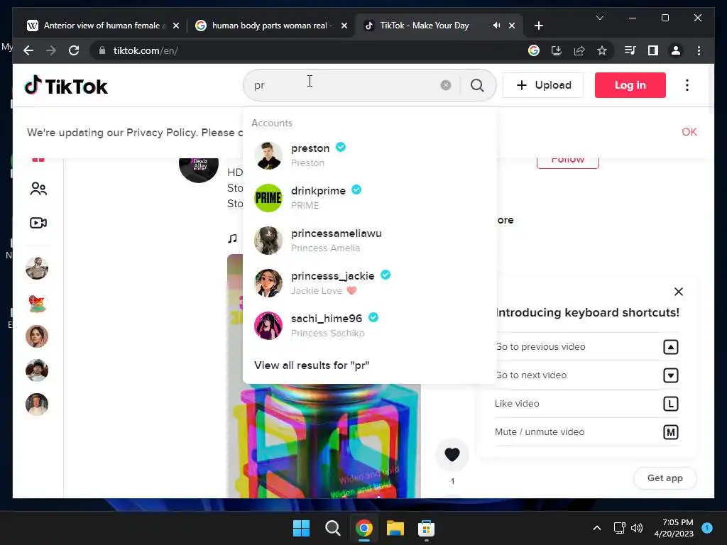Open Windows taskbar search
This screenshot has height=545, width=727.
click(x=332, y=528)
